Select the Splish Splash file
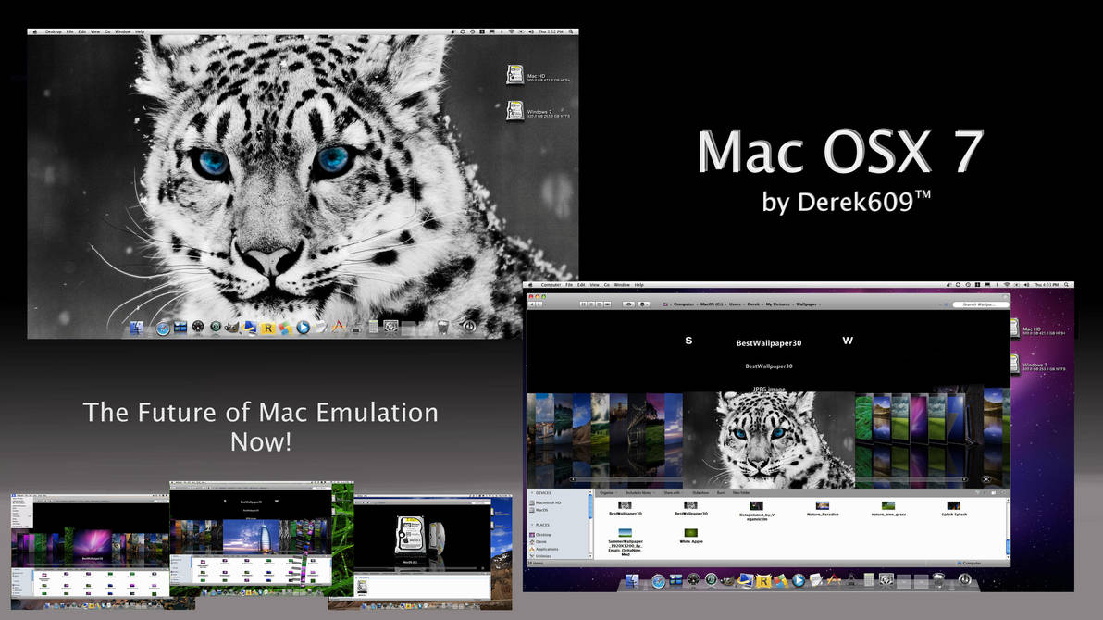 954,509
